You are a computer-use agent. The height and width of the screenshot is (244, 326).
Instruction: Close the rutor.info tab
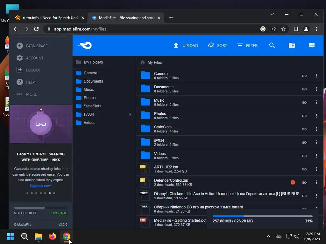83,18
